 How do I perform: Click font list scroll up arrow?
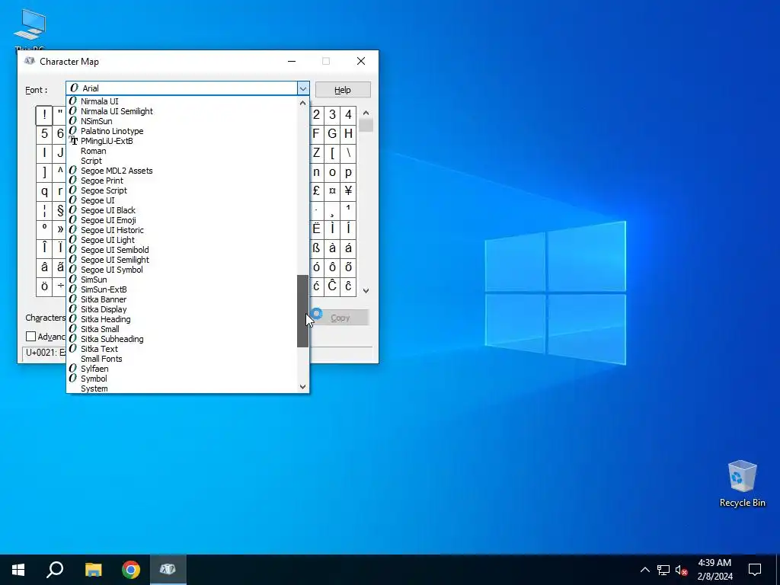click(303, 103)
